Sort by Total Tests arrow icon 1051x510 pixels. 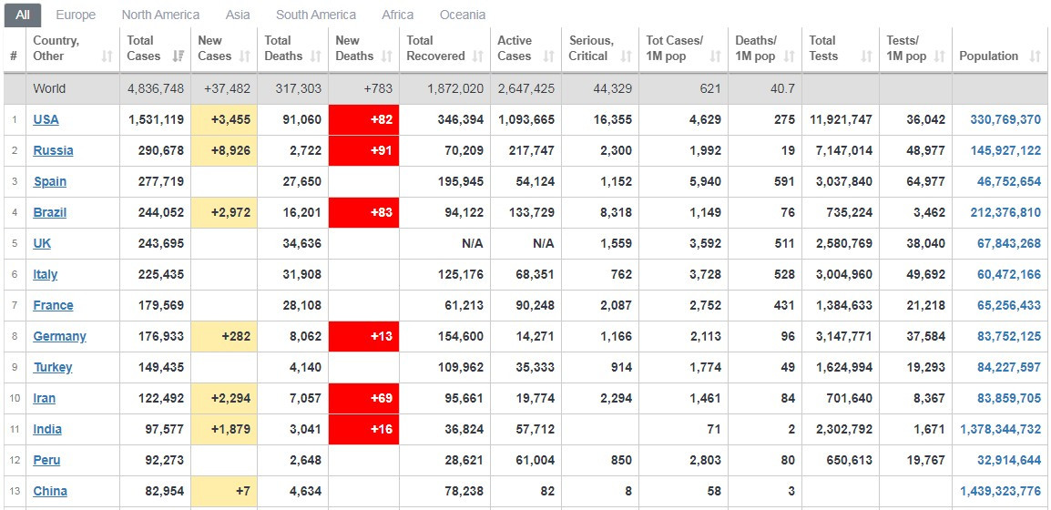tap(867, 56)
